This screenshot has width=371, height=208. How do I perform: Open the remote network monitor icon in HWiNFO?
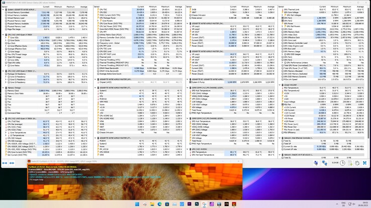(316, 163)
